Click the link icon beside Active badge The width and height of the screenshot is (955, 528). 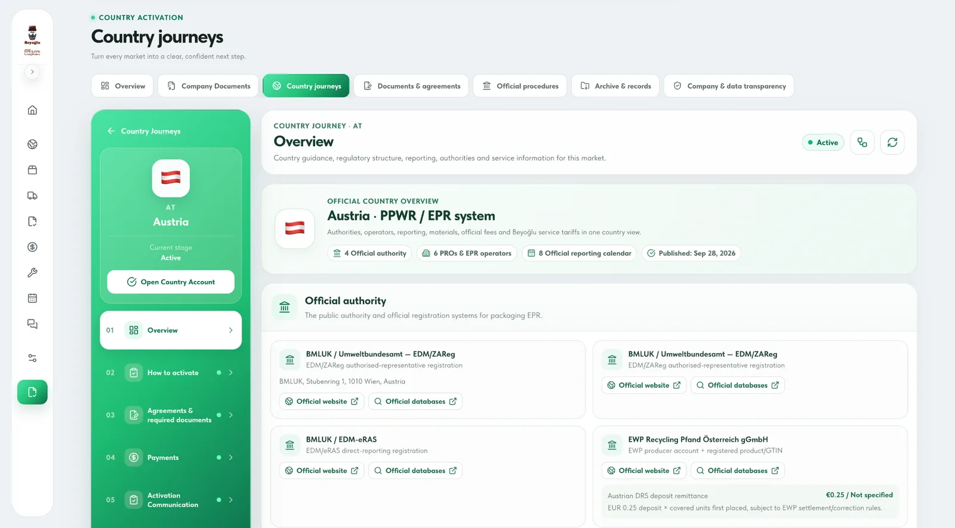click(862, 143)
